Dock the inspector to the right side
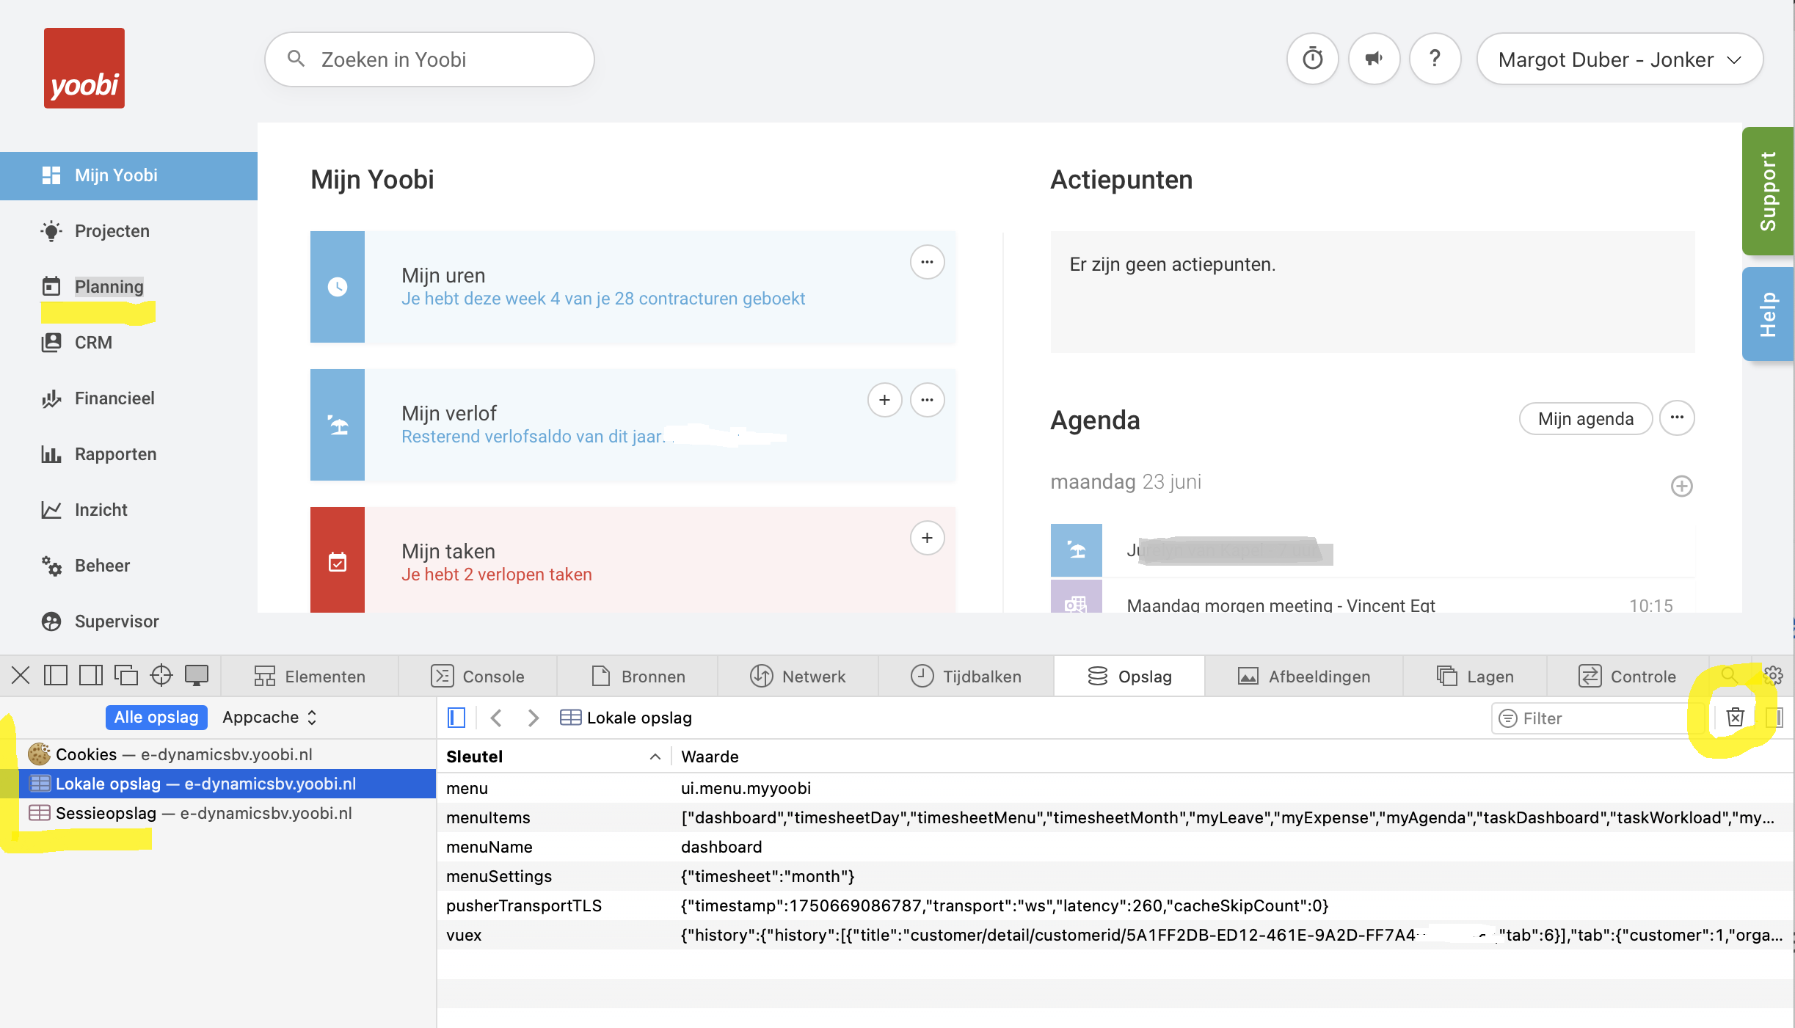The image size is (1795, 1028). (x=91, y=675)
